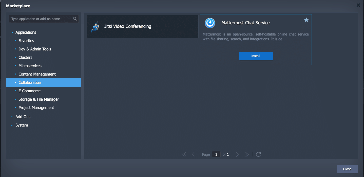Image resolution: width=364 pixels, height=177 pixels.
Task: Go to last page arrow icon
Action: point(247,154)
